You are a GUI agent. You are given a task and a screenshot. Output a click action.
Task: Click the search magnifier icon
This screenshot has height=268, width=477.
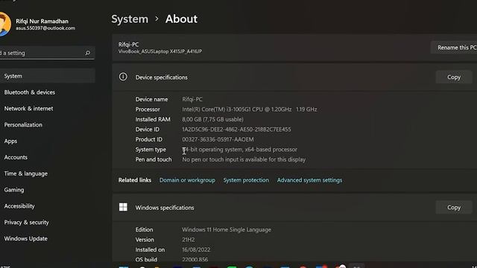click(x=88, y=53)
